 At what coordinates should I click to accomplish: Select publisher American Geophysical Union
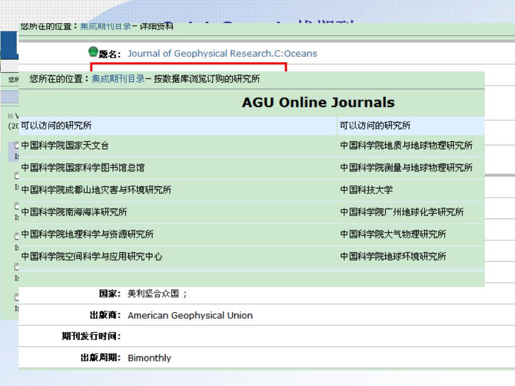[x=190, y=316]
